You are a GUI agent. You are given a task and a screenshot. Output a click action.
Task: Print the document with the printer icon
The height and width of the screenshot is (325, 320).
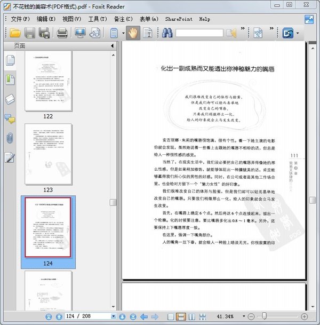point(62,33)
